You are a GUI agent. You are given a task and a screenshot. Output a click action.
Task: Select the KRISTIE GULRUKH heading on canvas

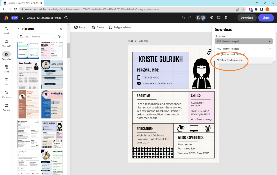[160, 59]
